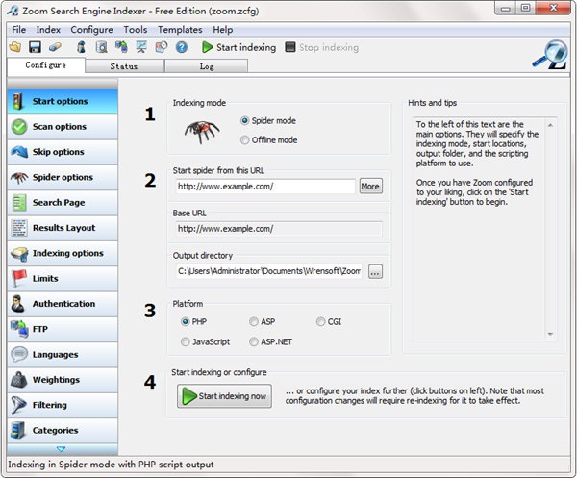Click Start indexing now button

(x=224, y=396)
